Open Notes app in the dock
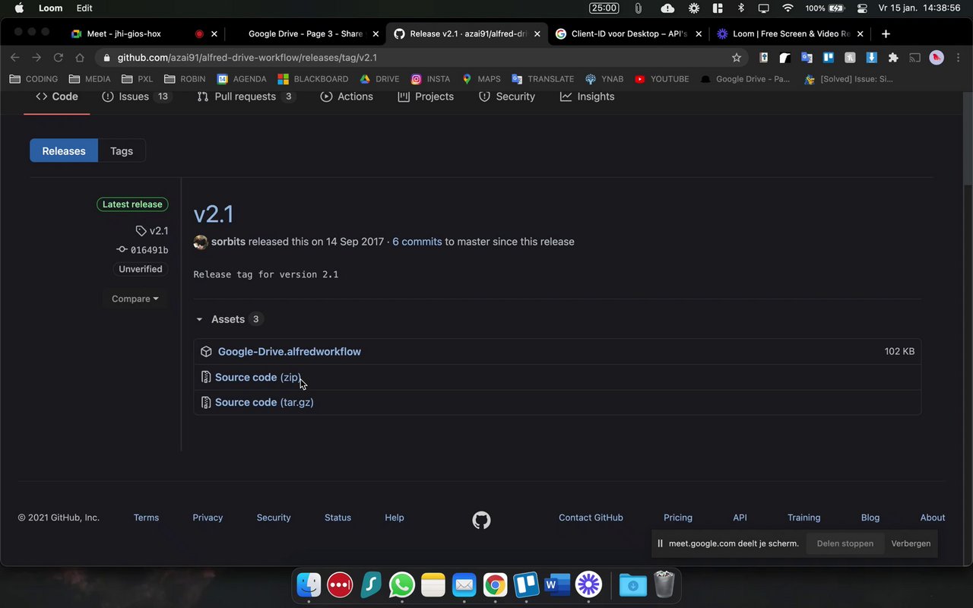973x608 pixels. pyautogui.click(x=433, y=584)
